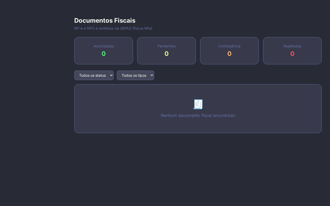Select the red zero under Rejeitadas
Screen dimensions: 330x206
coord(292,54)
